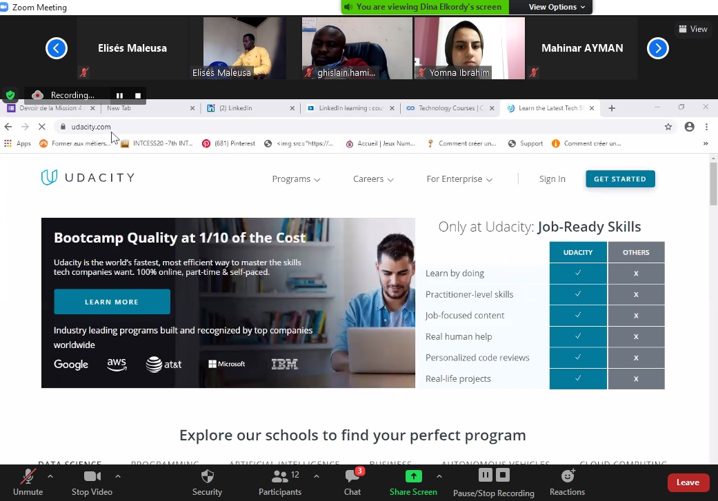Click the green encryption shield icon

(x=10, y=95)
